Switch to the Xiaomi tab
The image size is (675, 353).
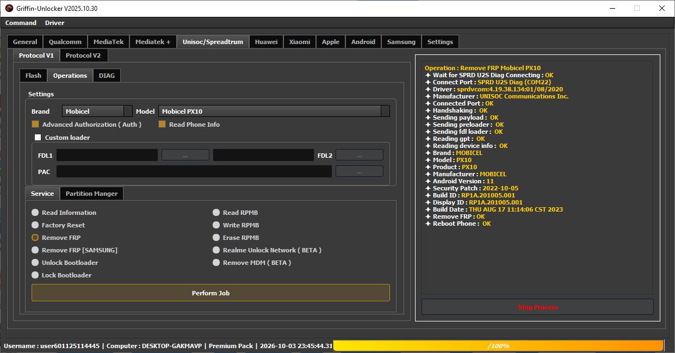(300, 42)
